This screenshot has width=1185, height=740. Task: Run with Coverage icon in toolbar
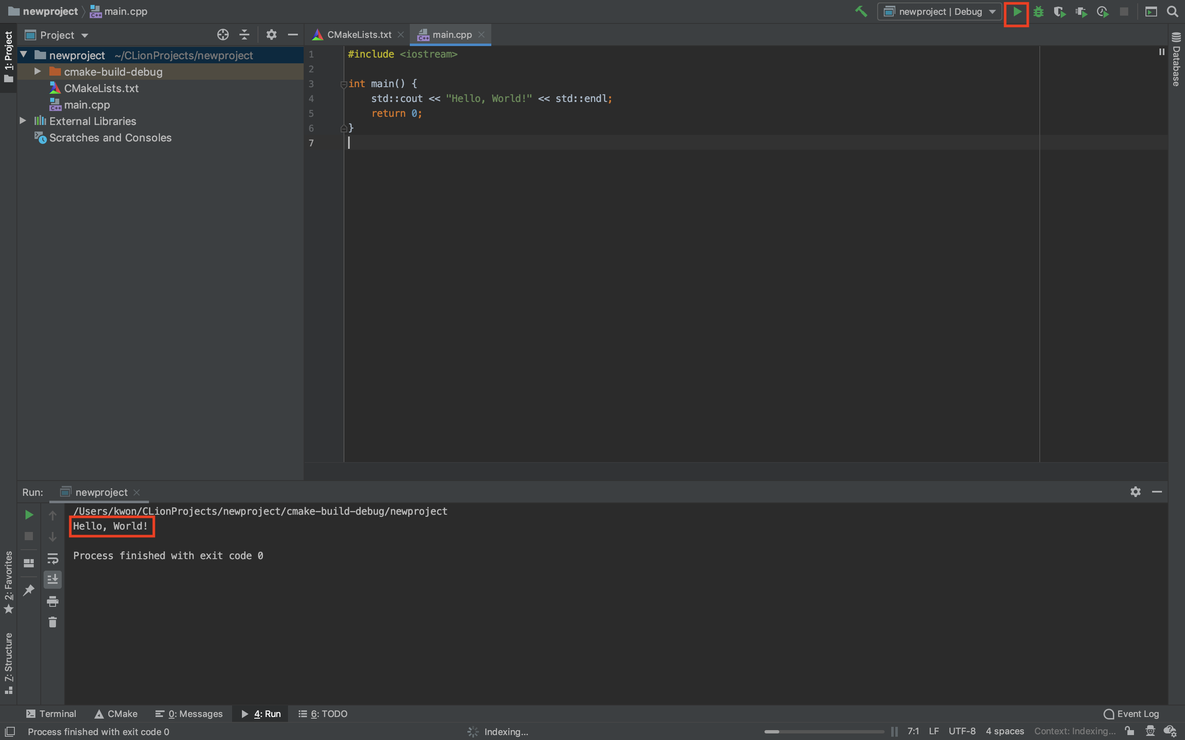click(x=1060, y=12)
